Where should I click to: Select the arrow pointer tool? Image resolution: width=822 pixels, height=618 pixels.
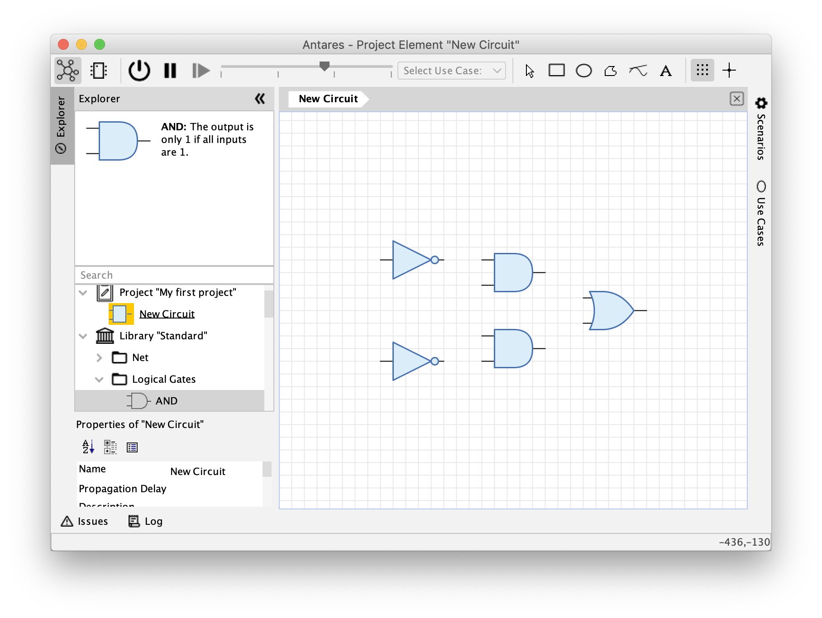coord(530,71)
